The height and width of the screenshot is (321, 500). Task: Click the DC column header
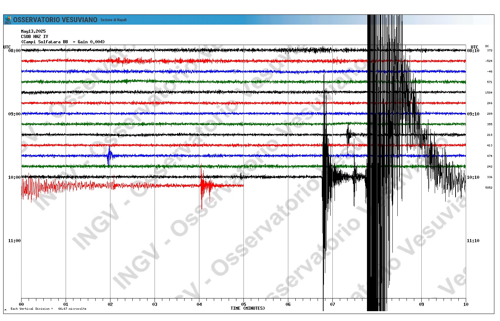tap(487, 46)
